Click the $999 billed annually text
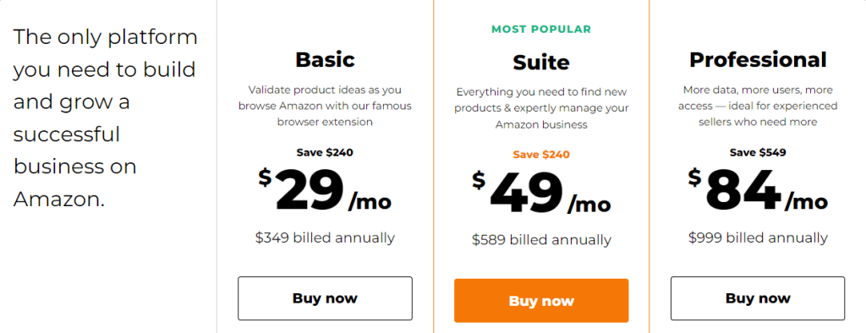Screen dimensions: 866x333 (758, 238)
